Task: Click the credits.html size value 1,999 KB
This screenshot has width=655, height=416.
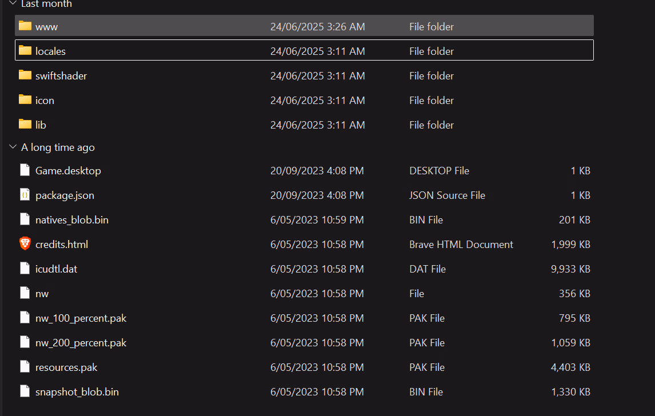Action: (570, 245)
